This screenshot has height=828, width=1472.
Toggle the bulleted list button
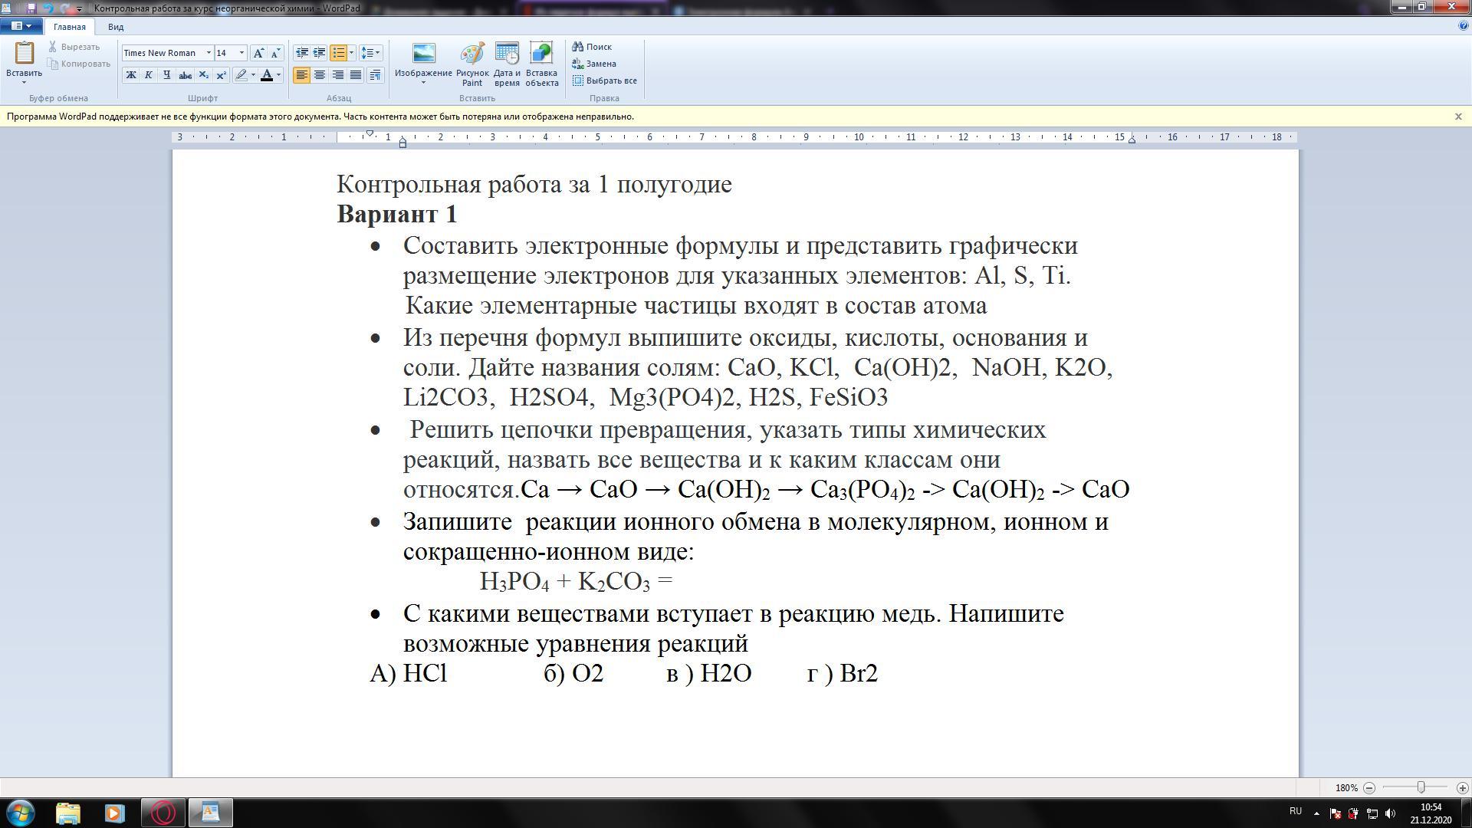click(338, 53)
